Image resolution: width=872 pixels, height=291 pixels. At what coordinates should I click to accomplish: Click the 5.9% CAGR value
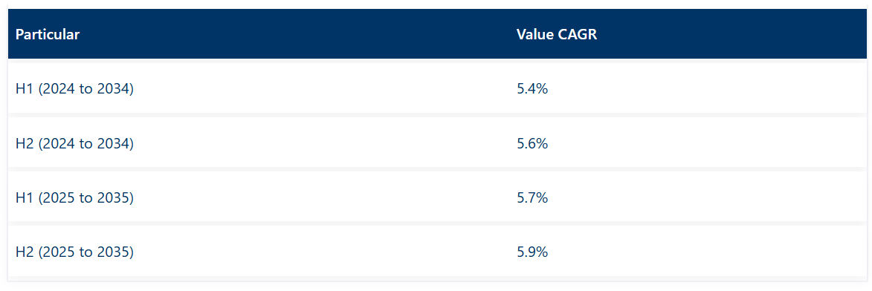tap(532, 252)
